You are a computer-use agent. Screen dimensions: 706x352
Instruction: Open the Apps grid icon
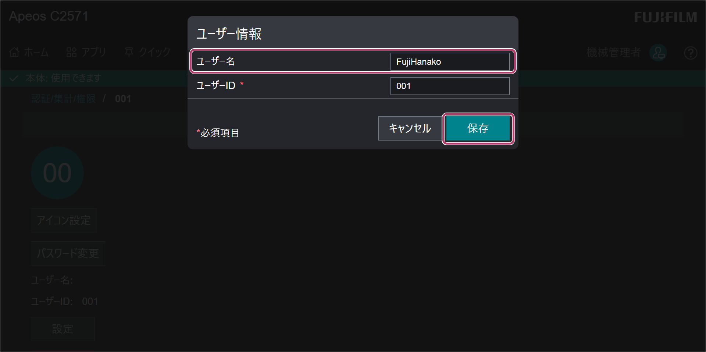(71, 53)
